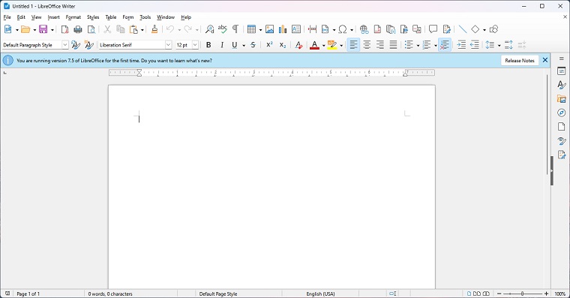
Task: Open the unordered list dropdown arrow
Action: (x=418, y=46)
